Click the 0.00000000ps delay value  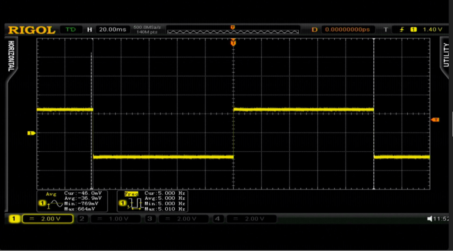pyautogui.click(x=348, y=29)
